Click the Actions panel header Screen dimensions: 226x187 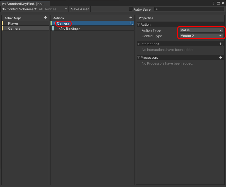coord(59,18)
